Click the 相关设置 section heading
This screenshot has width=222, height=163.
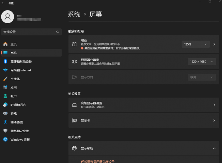(x=74, y=94)
